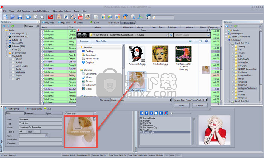The width and height of the screenshot is (275, 167).
Task: Select Cyndi Lauper playlist in tree
Action: click(x=22, y=66)
